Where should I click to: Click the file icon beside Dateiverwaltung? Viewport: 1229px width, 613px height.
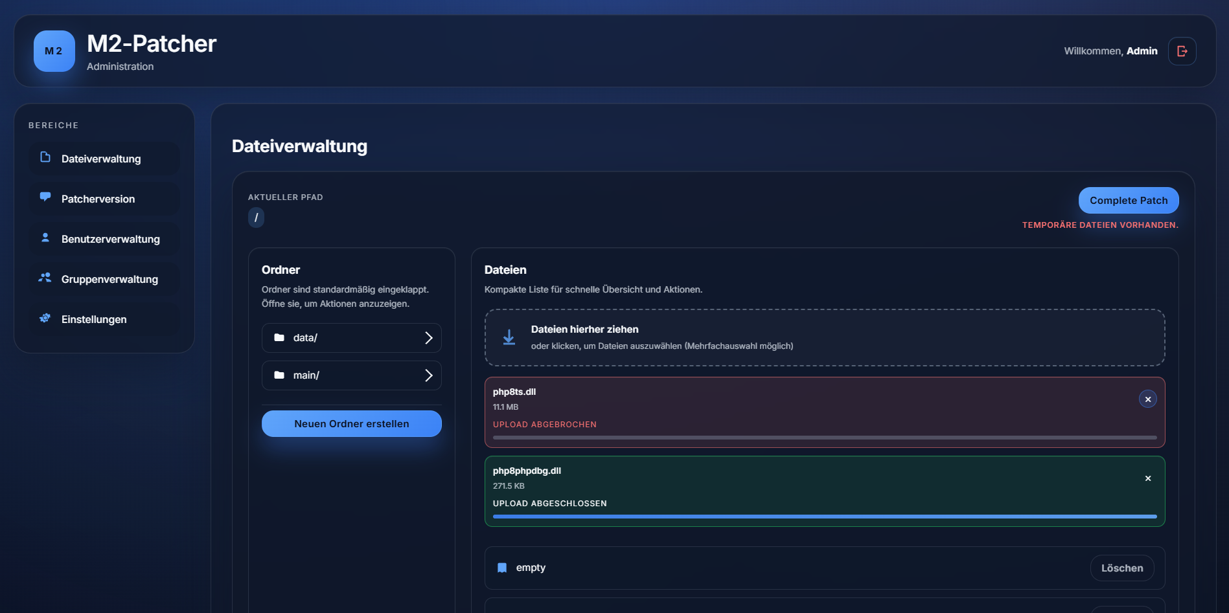coord(45,157)
